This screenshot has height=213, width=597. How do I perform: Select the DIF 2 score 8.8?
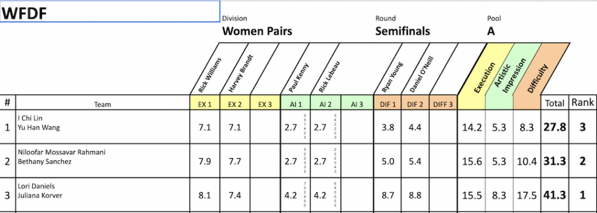pyautogui.click(x=415, y=195)
